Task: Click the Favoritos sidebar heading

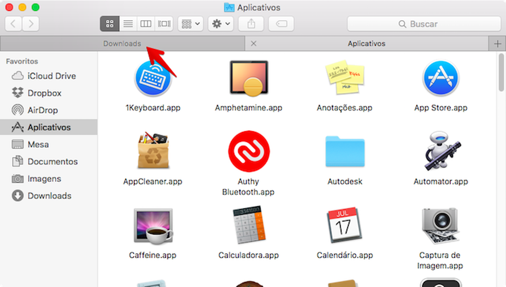Action: click(22, 61)
